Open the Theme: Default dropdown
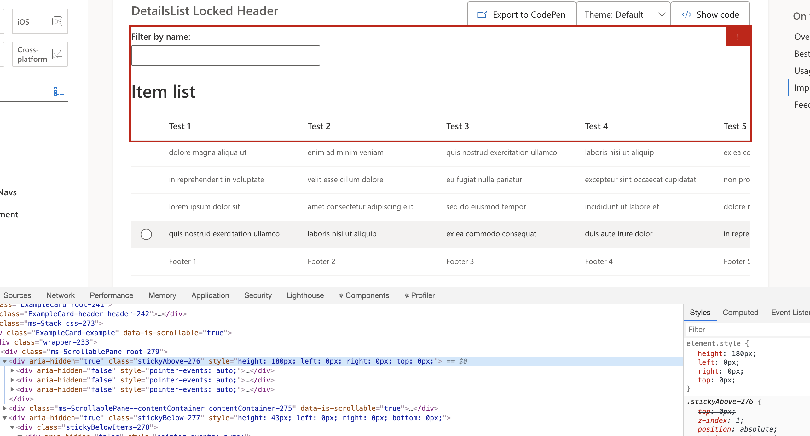 point(623,14)
